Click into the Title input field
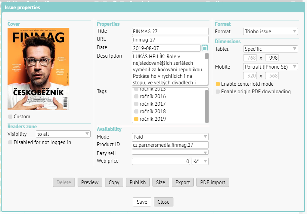 coord(170,32)
